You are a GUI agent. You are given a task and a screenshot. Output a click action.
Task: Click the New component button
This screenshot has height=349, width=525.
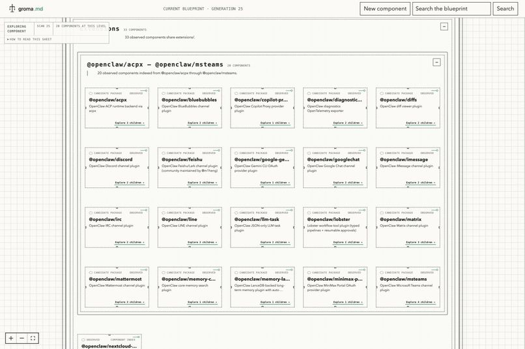[385, 8]
